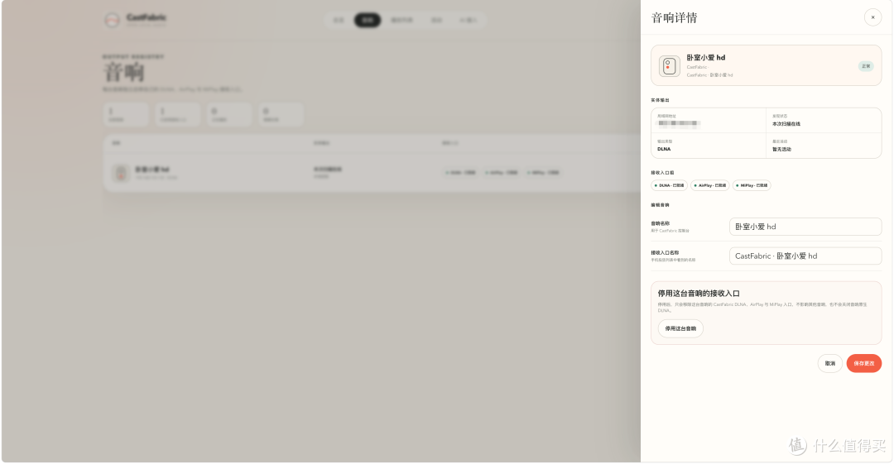Focus the 音响名称 input field

805,227
